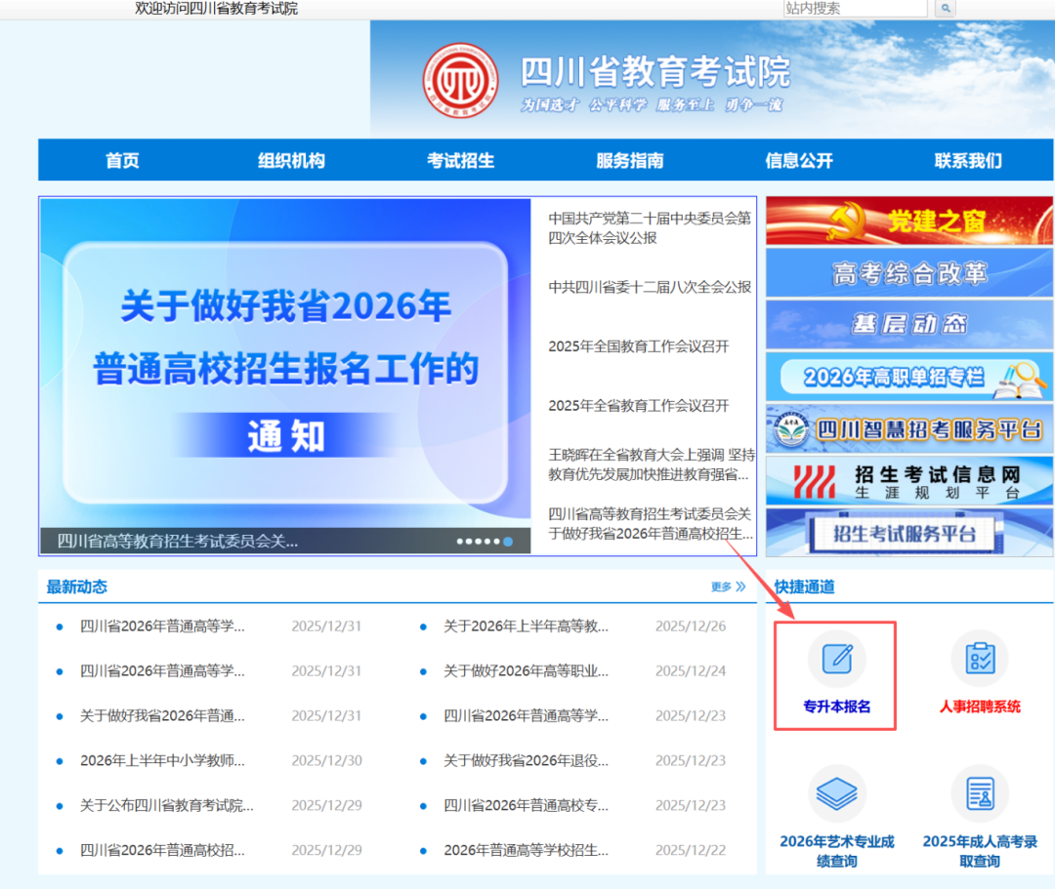The height and width of the screenshot is (889, 1055).
Task: Open the 2026年高职单招专栏 banner
Action: click(x=909, y=376)
